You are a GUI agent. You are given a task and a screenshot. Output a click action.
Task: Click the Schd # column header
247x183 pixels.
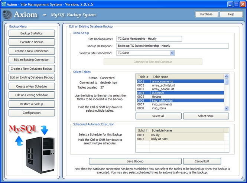[x=143, y=130]
